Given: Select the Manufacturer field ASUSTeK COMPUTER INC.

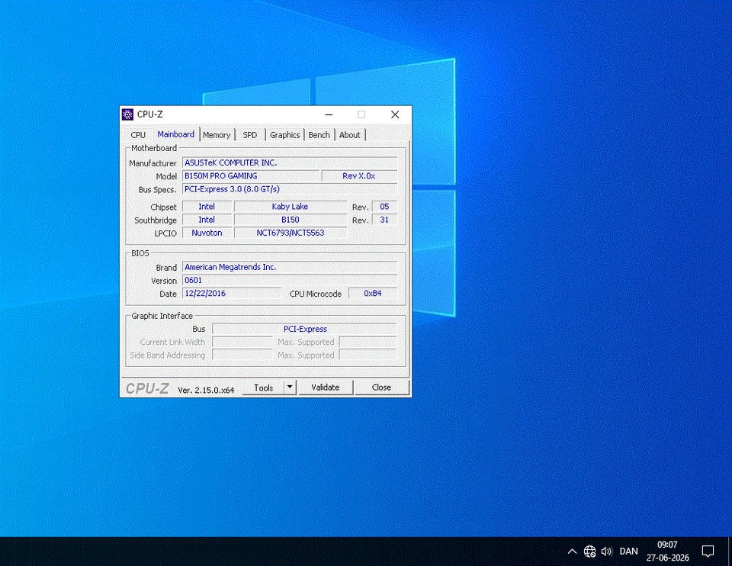Looking at the screenshot, I should point(290,162).
